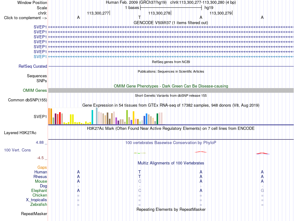Click the '1 bases' scale bar text

(132, 8)
